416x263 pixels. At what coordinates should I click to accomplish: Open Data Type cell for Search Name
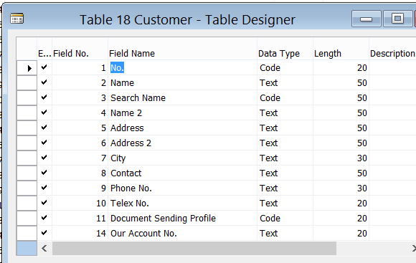[x=285, y=98]
